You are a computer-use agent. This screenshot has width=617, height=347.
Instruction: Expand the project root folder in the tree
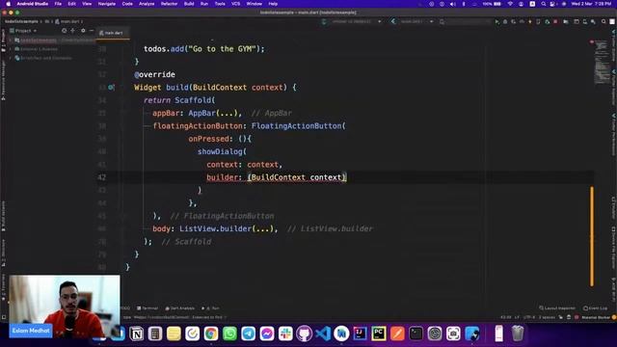tap(11, 40)
